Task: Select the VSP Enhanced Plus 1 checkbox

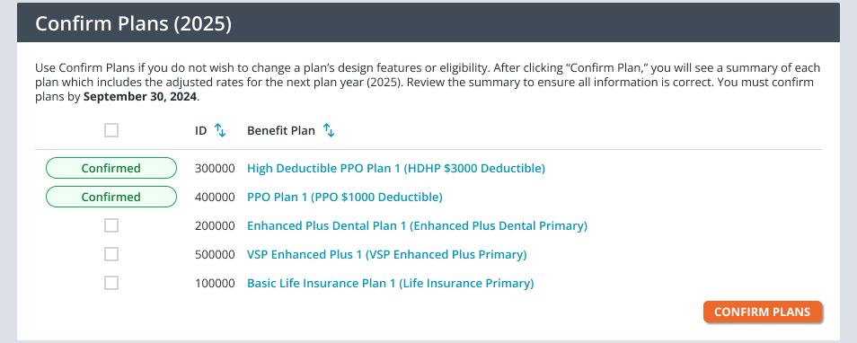Action: 111,254
